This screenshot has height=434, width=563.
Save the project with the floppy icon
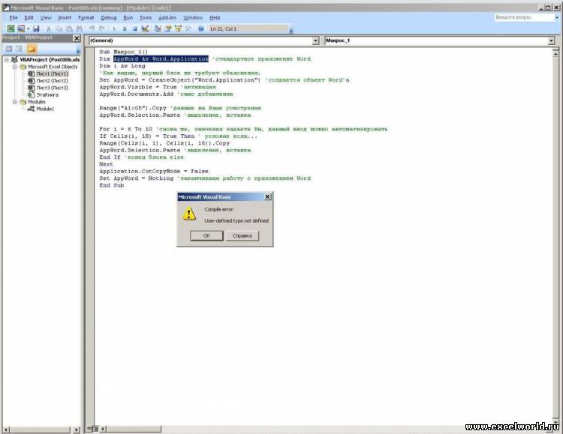(x=36, y=28)
